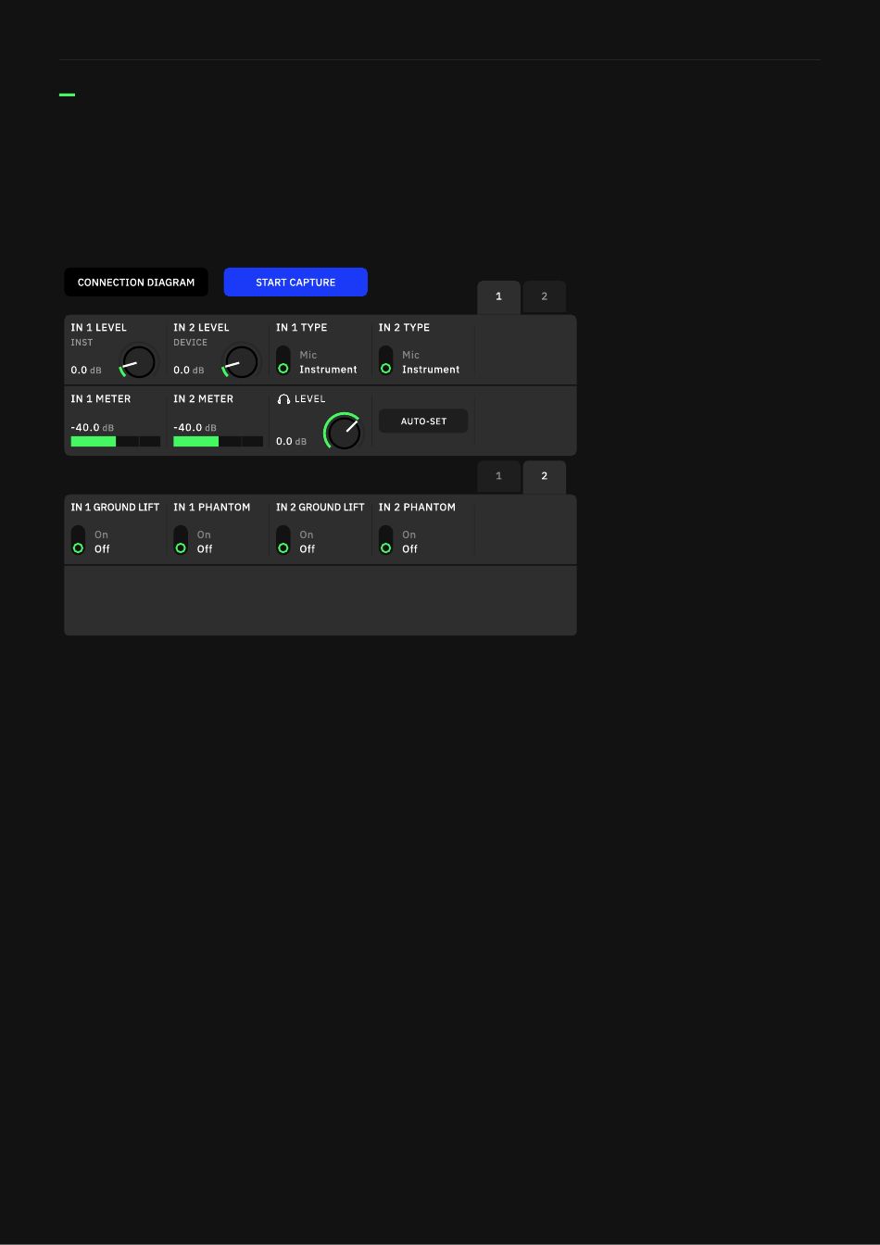Click the IN 2 METER level bar
The height and width of the screenshot is (1245, 880).
coord(218,442)
